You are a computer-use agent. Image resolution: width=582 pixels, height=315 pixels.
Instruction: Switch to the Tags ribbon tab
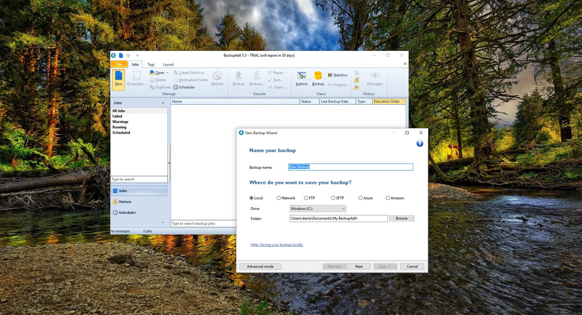click(x=151, y=65)
